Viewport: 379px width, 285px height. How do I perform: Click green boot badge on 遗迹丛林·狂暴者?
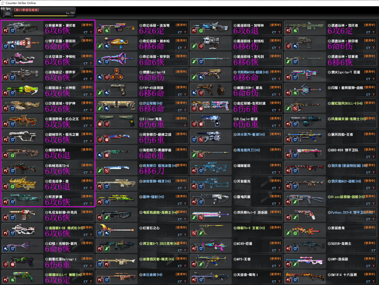pyautogui.click(x=288, y=62)
